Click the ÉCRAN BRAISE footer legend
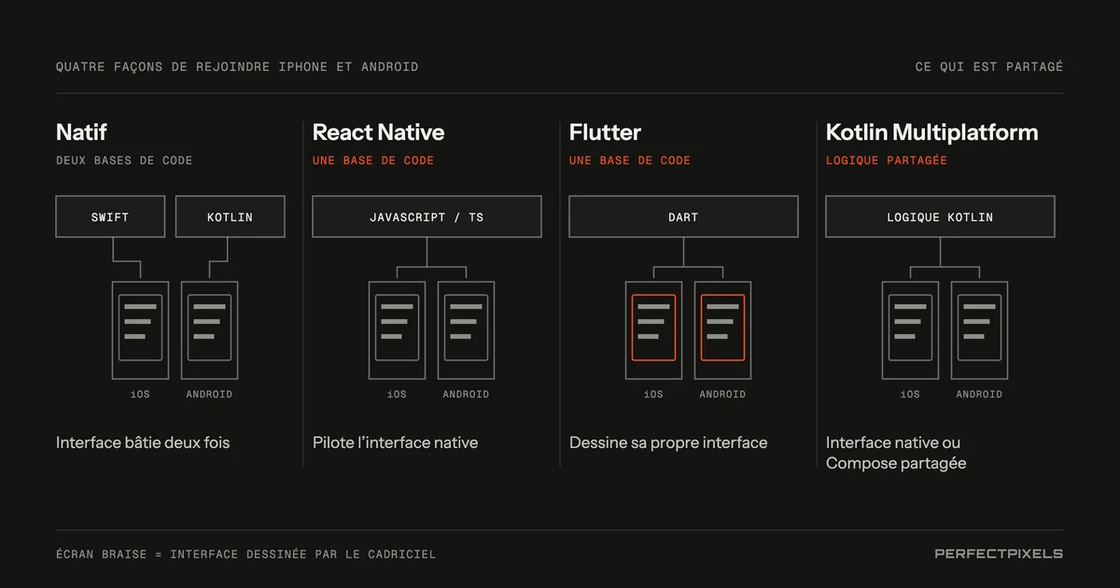 pos(245,554)
